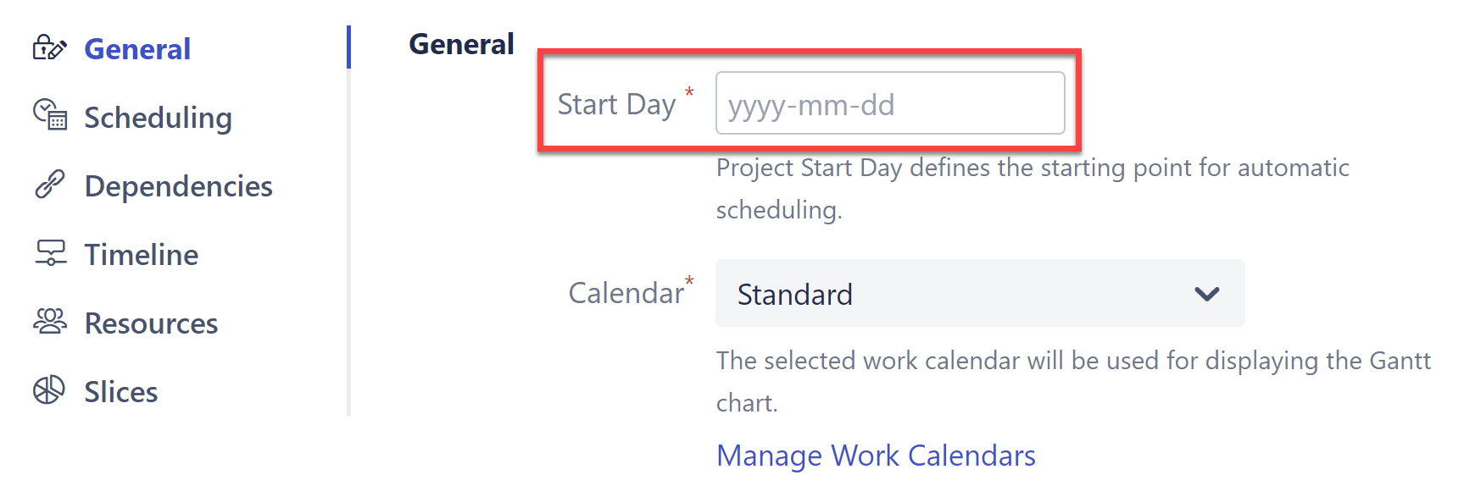
Task: Go to the Scheduling settings
Action: click(x=158, y=118)
